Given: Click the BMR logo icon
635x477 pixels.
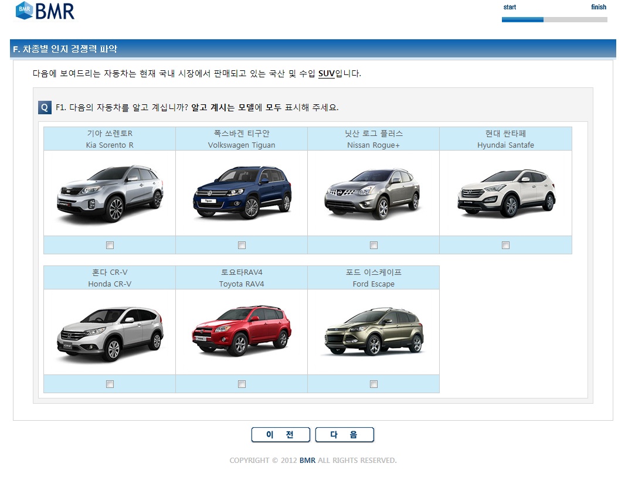Looking at the screenshot, I should pos(25,11).
